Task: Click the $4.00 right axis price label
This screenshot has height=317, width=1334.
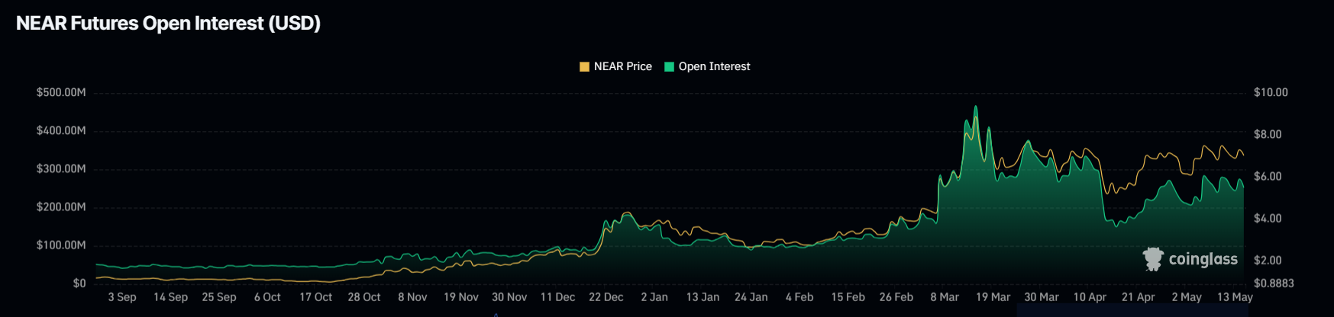Action: (1268, 218)
